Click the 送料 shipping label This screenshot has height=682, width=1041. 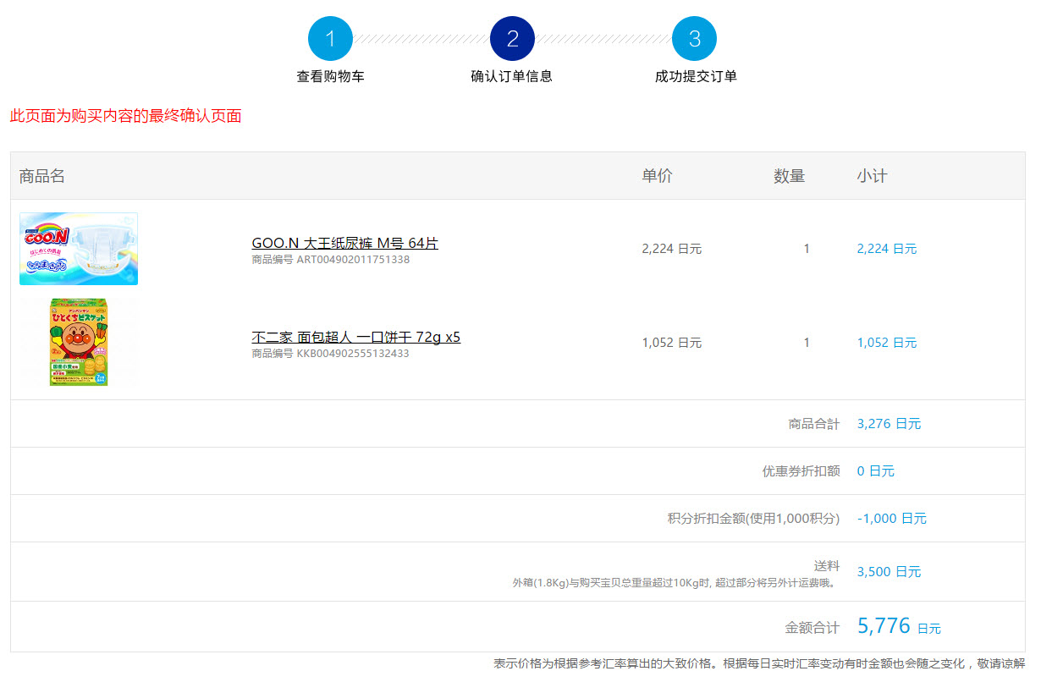tap(827, 565)
